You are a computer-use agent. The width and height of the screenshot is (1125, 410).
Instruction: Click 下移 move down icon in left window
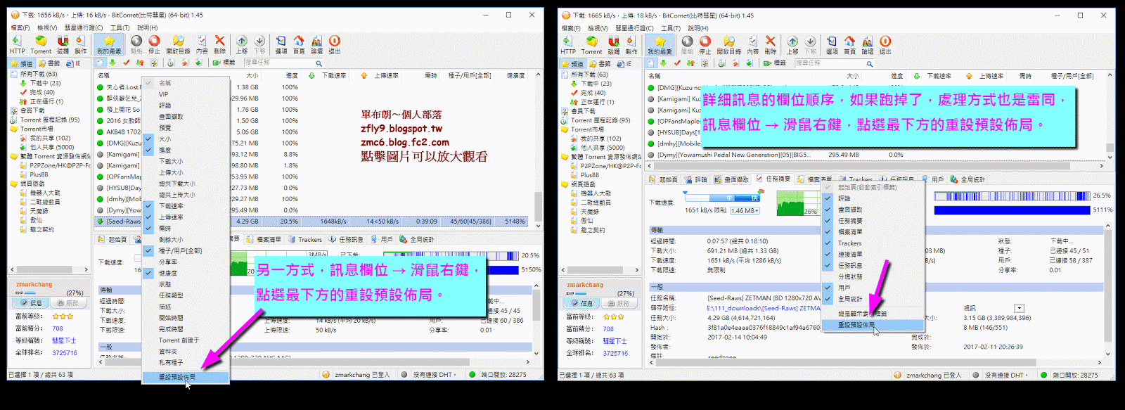point(259,44)
